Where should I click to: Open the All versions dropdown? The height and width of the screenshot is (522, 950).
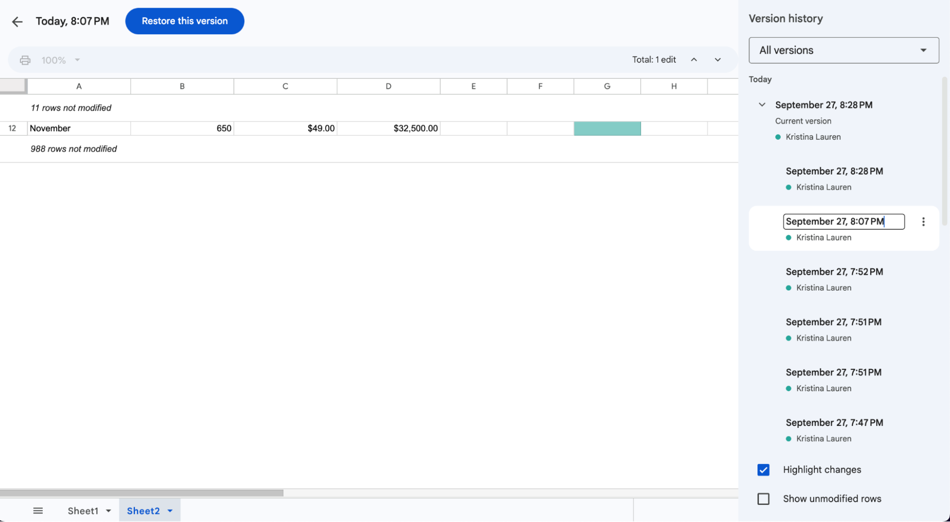[x=844, y=50]
